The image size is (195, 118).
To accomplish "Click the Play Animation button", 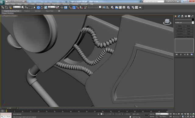I will [176, 114].
